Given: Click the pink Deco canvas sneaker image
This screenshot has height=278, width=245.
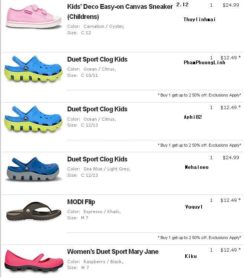Looking at the screenshot, I should tap(33, 16).
